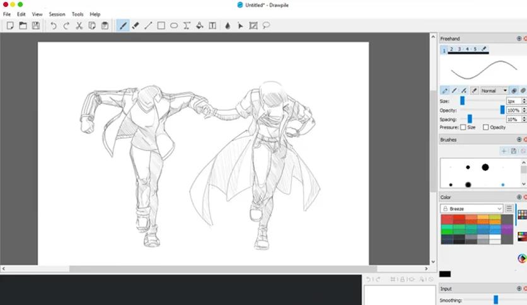Enable Pressure Opacity checkbox
527x305 pixels.
485,127
